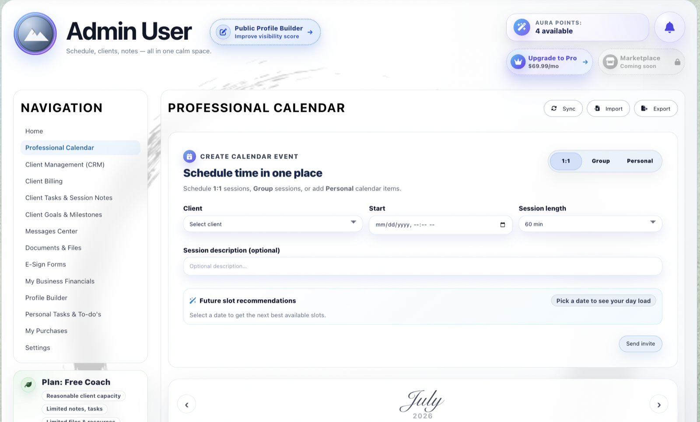Open the Session length dropdown
This screenshot has height=422, width=700.
pos(590,224)
